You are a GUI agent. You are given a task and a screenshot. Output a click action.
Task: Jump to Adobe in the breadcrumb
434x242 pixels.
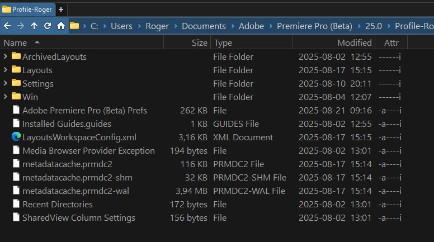coord(251,26)
